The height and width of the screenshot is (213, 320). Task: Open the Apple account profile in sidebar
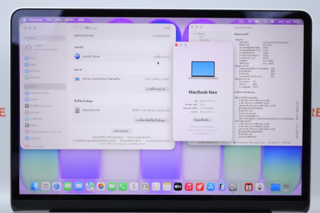[45, 47]
